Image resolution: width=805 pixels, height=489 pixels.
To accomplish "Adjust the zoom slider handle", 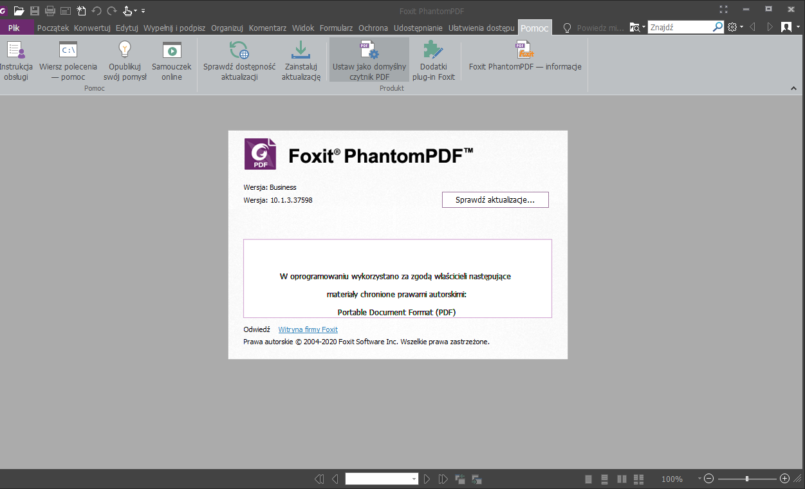I will (746, 479).
